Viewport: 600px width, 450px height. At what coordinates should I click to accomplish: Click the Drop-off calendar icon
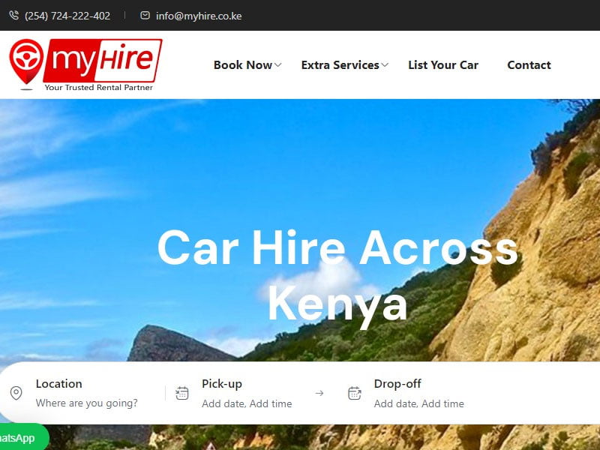pos(354,393)
